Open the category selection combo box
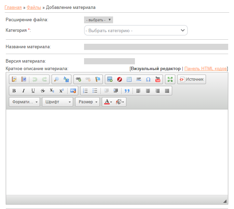 pos(136,30)
